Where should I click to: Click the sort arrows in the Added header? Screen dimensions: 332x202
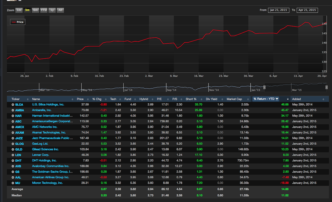tap(323, 99)
